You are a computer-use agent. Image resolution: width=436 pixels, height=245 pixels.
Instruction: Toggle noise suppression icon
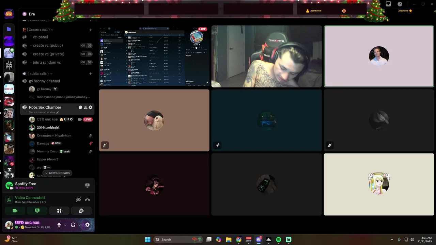[x=78, y=200]
